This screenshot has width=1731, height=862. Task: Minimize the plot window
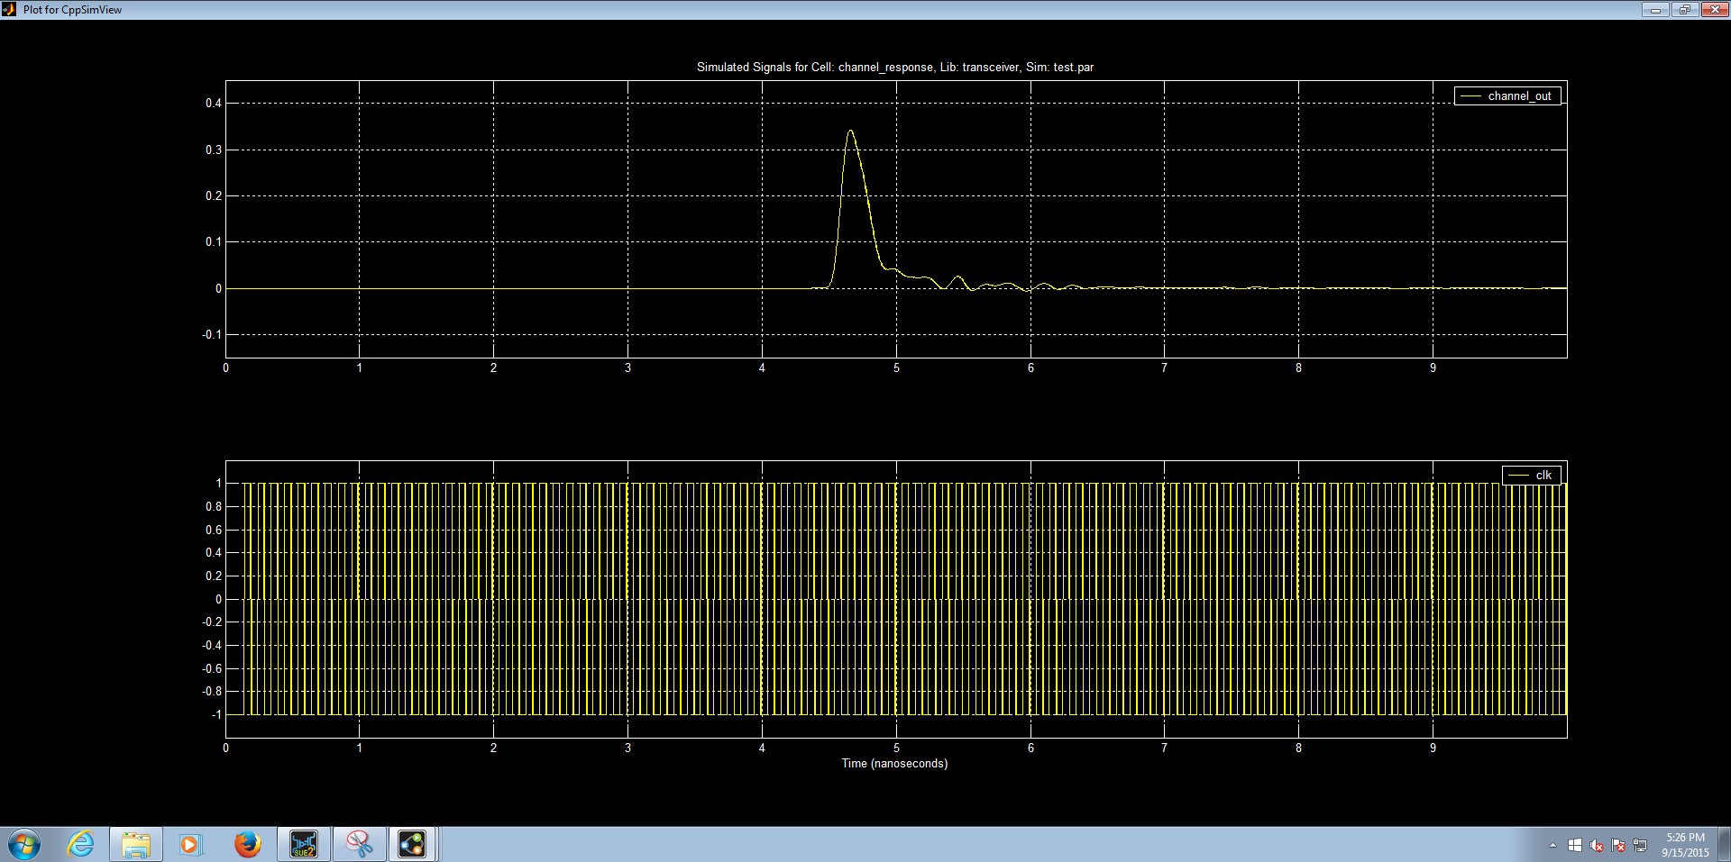click(x=1655, y=10)
